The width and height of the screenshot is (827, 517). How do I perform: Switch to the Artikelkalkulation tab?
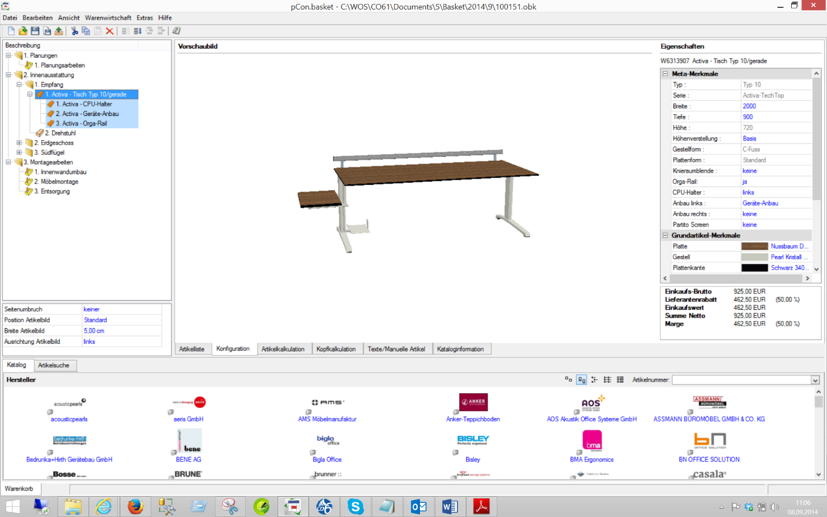[283, 349]
